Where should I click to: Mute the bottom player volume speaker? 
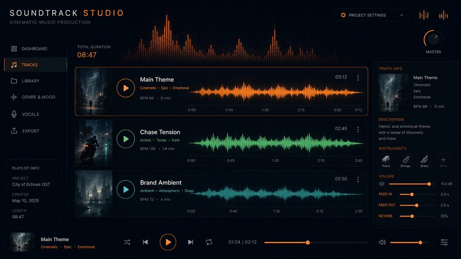(x=382, y=242)
